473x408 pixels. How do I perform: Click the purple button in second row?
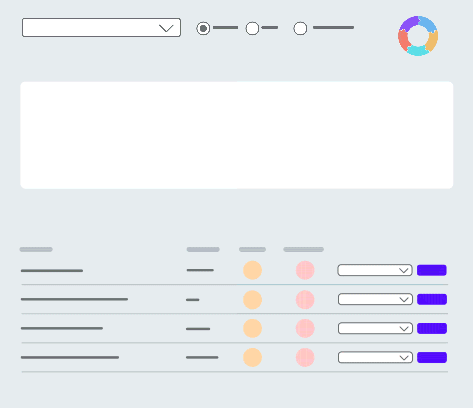tap(432, 299)
